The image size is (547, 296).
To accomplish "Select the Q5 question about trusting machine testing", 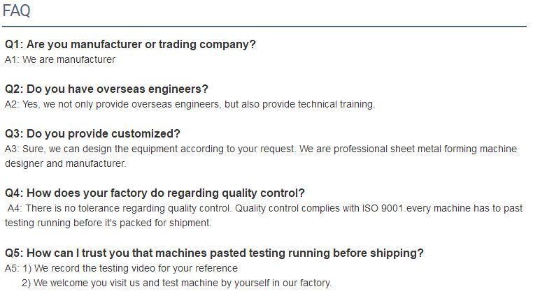I will pyautogui.click(x=214, y=253).
